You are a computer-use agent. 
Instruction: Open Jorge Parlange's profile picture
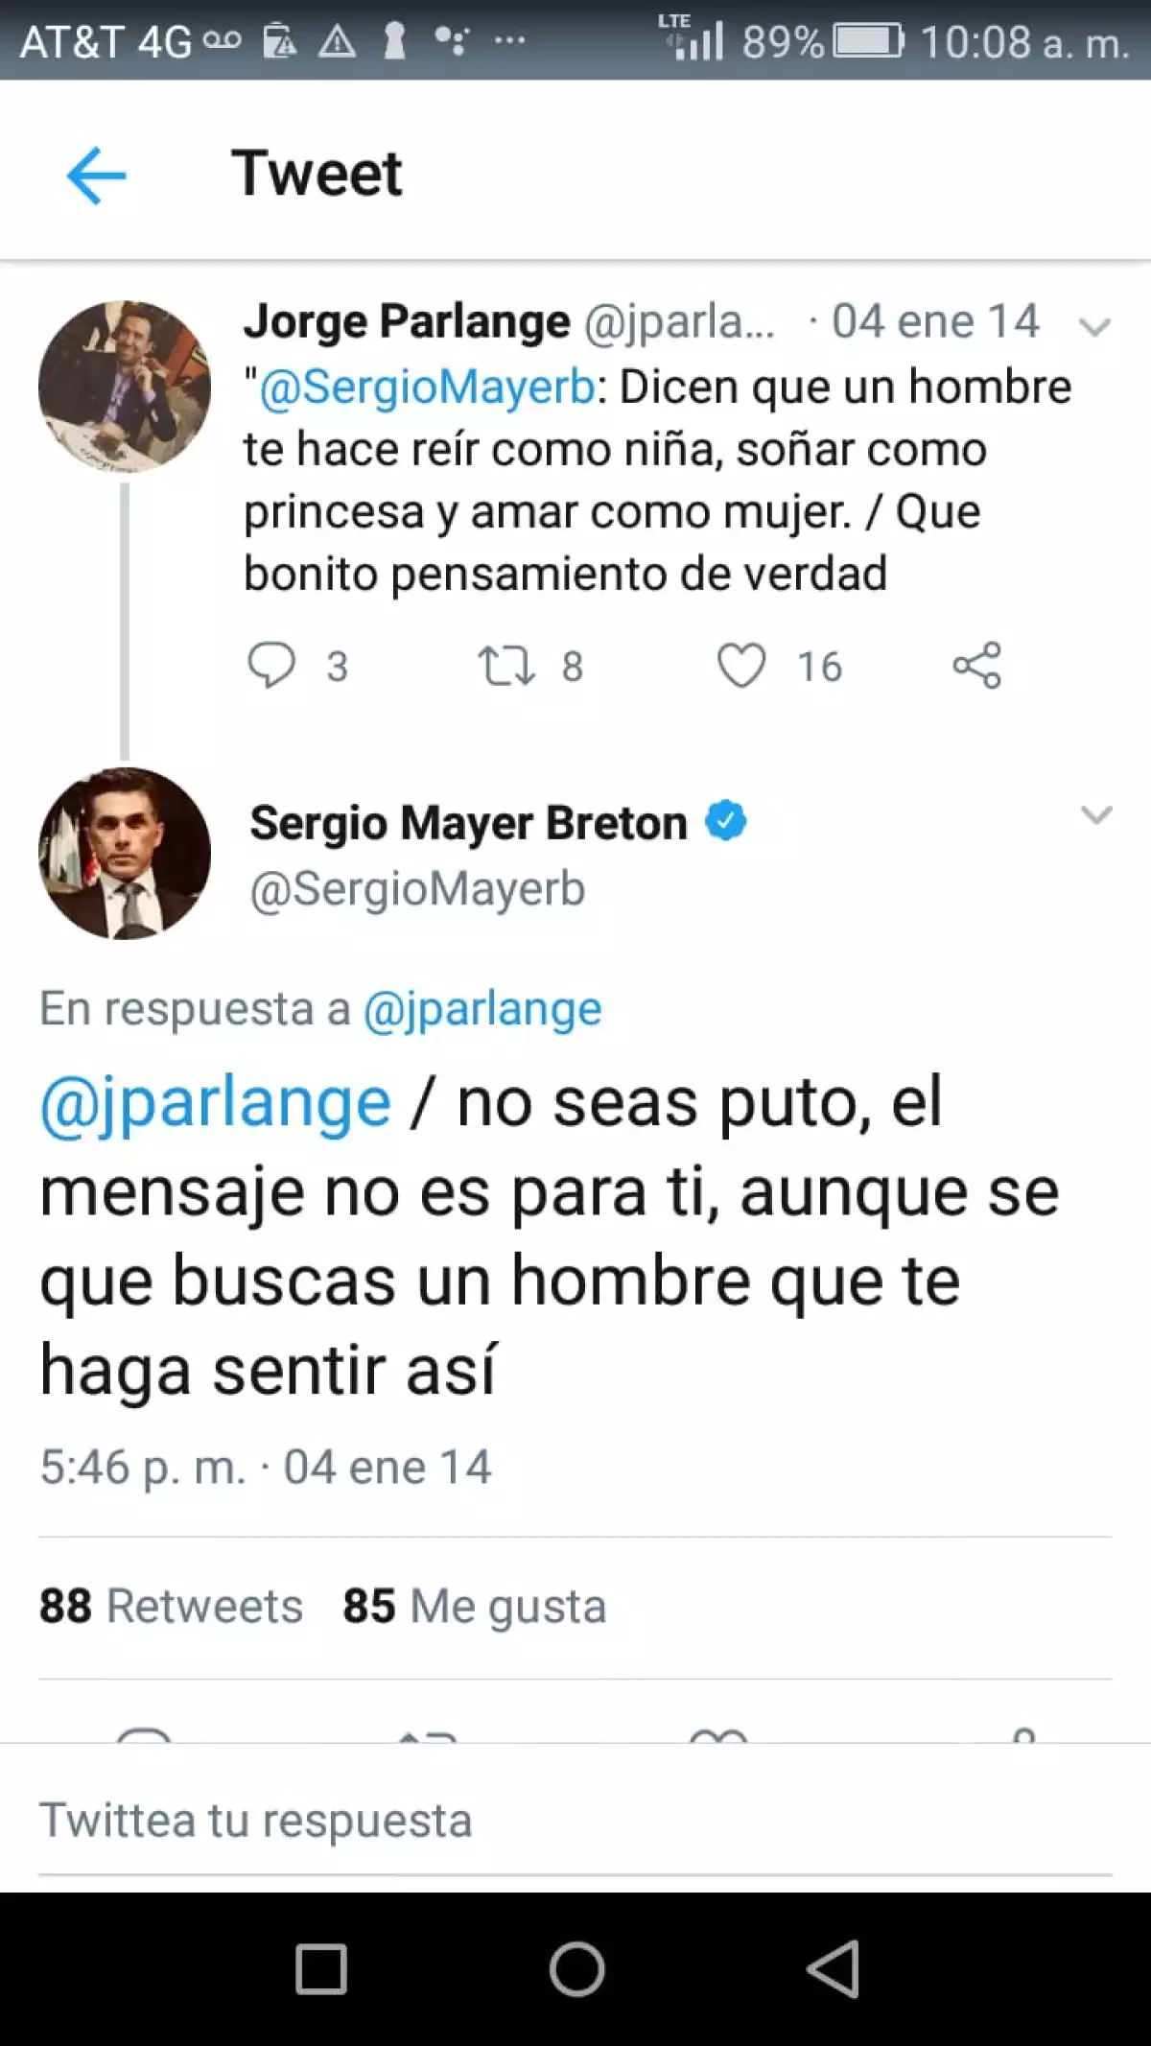click(x=125, y=387)
